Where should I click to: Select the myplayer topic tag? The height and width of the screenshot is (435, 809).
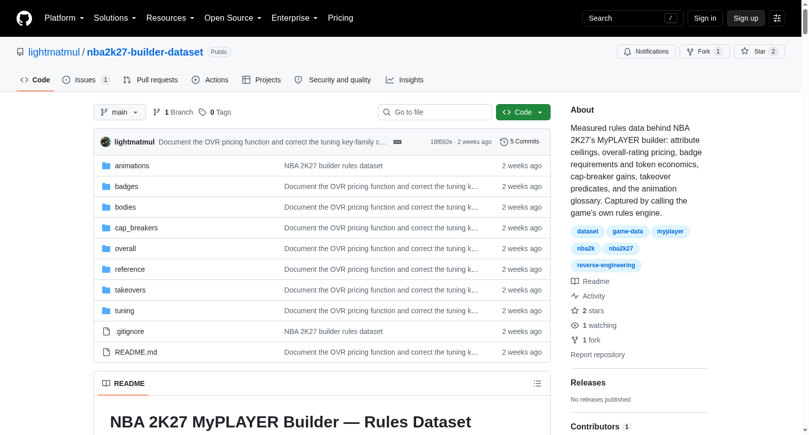coord(670,231)
